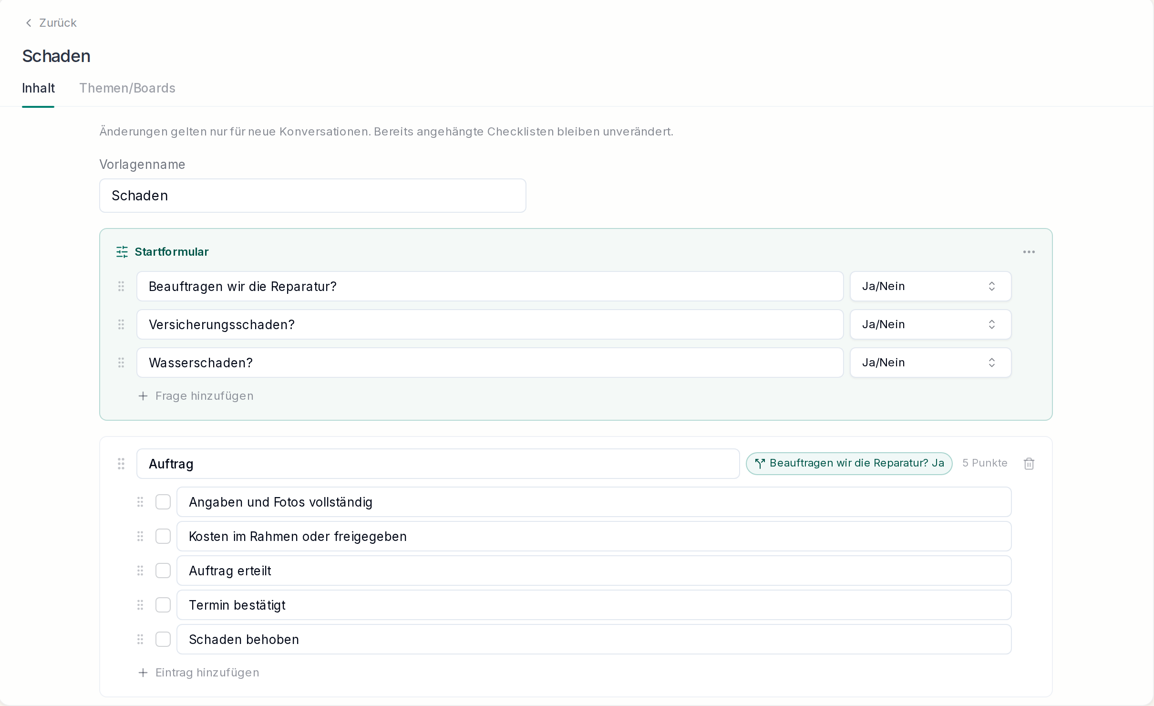Viewport: 1154px width, 706px height.
Task: Tick the 'Auftrag erteilt' checkbox
Action: pos(163,571)
